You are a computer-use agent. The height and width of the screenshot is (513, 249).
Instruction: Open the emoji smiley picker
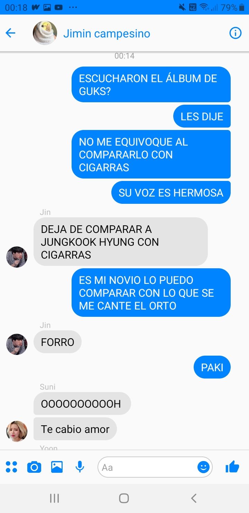pos(203,467)
